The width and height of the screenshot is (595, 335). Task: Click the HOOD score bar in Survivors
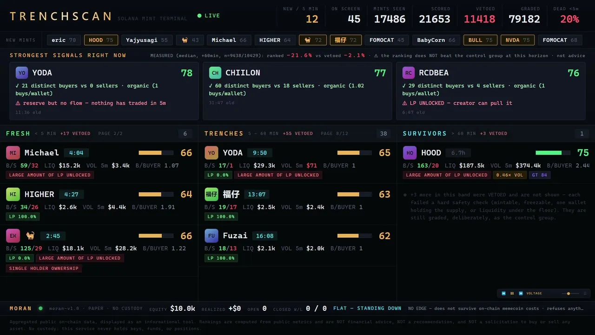point(553,153)
